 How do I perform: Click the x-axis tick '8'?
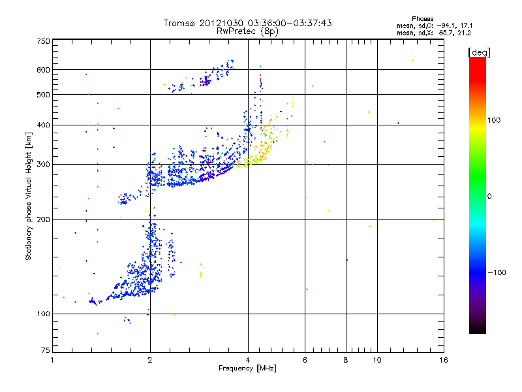coord(346,360)
